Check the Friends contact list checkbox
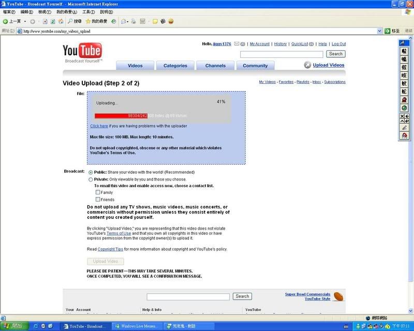Viewport: 414px width, 331px height. coord(98,199)
